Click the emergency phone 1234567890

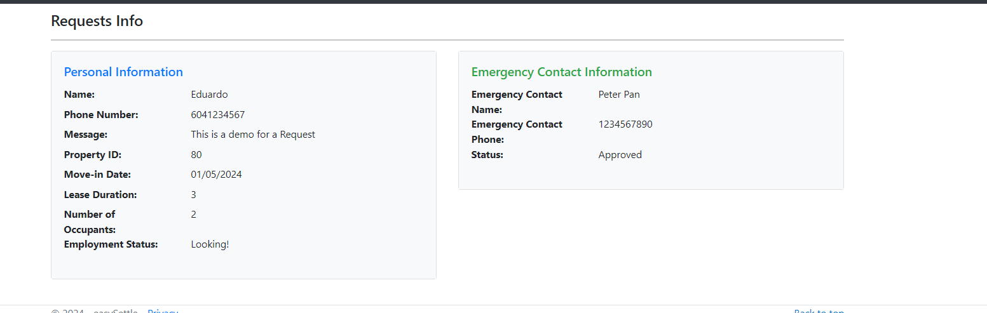coord(625,124)
